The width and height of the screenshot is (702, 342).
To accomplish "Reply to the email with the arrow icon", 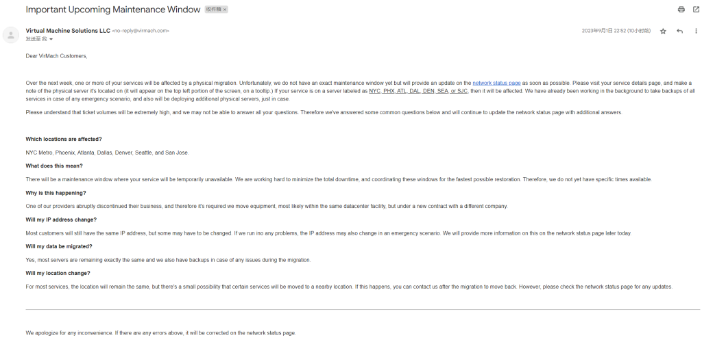I will pos(679,31).
